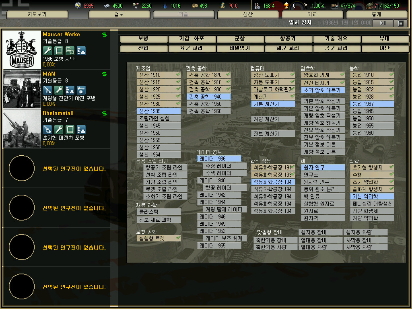Click Rheinmetall's book specialty icon
Screen dimensions: 412x309
click(x=70, y=130)
